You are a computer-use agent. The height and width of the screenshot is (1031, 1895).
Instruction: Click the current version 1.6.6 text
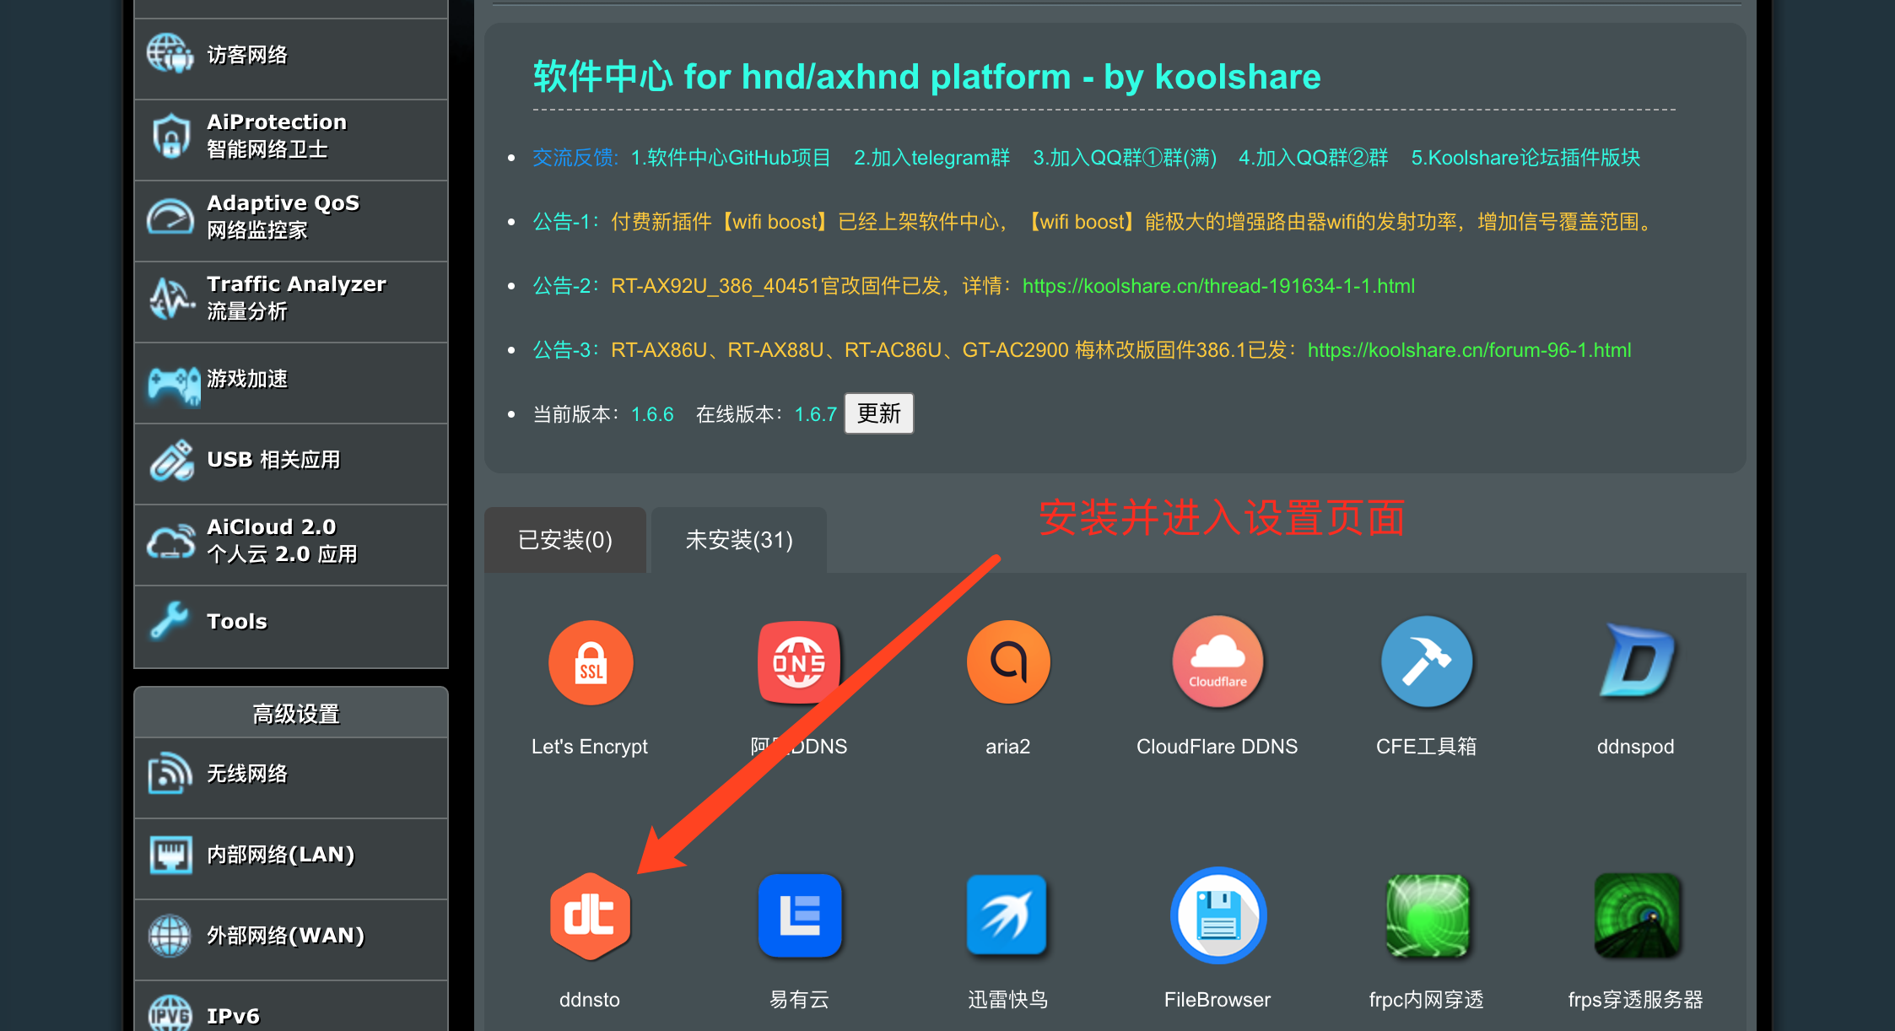click(x=652, y=414)
